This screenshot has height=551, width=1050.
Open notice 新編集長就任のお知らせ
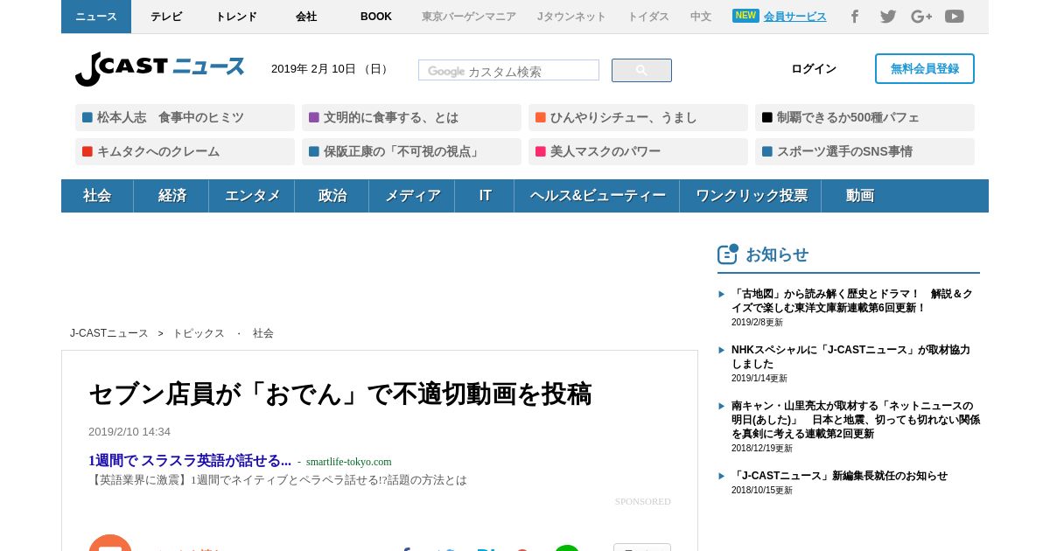(839, 476)
